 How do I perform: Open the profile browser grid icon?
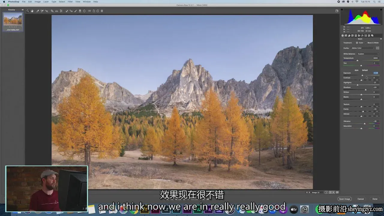pyautogui.click(x=377, y=48)
